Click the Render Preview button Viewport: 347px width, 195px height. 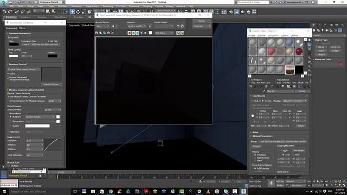[52, 84]
